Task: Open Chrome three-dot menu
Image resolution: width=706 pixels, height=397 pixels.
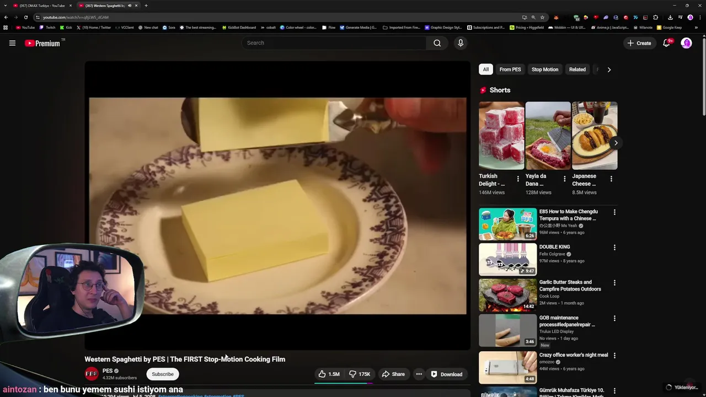Action: click(x=699, y=17)
